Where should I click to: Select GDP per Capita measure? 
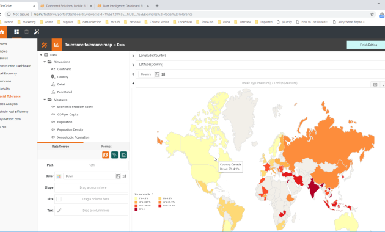click(x=68, y=115)
